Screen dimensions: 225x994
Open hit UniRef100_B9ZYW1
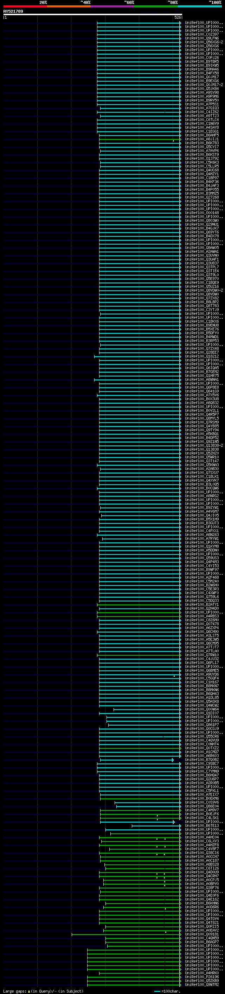point(202,508)
